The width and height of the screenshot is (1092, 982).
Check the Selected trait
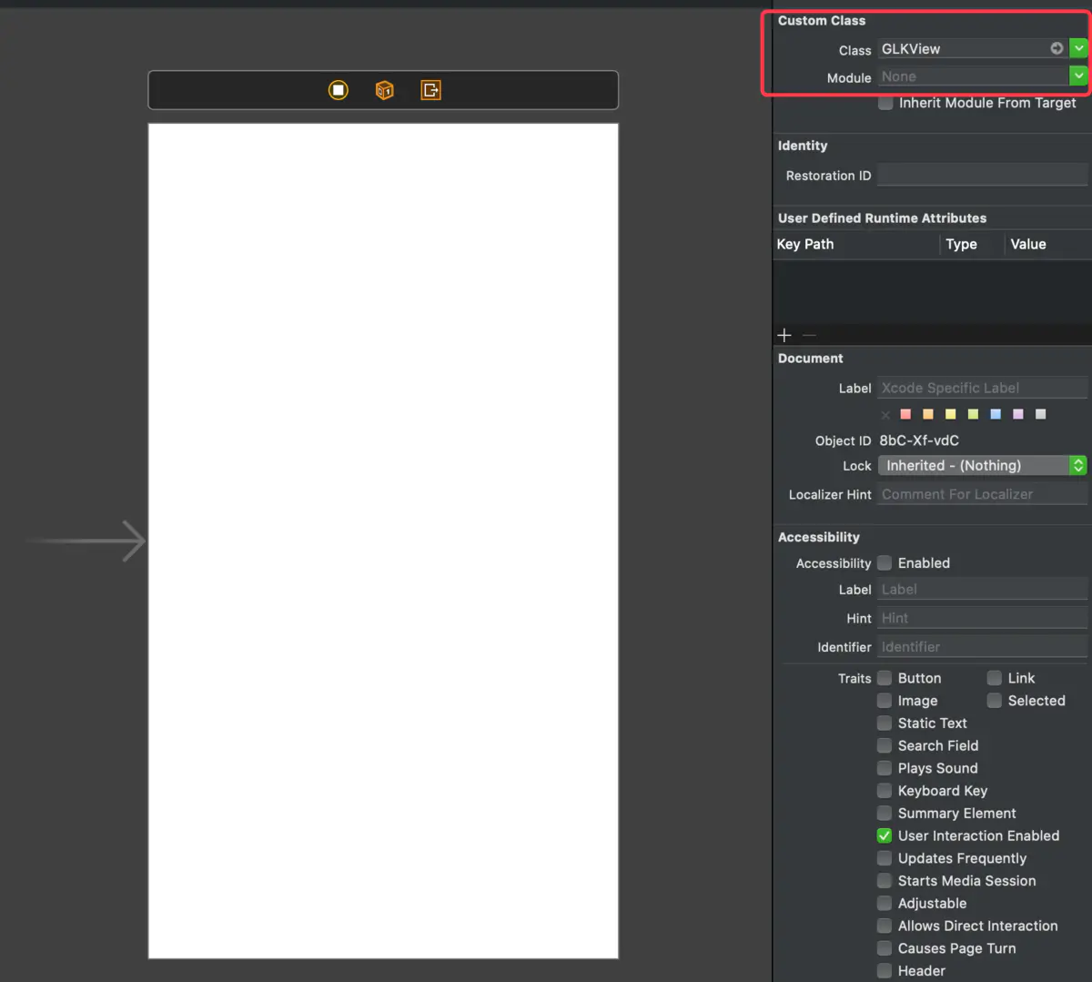tap(995, 701)
